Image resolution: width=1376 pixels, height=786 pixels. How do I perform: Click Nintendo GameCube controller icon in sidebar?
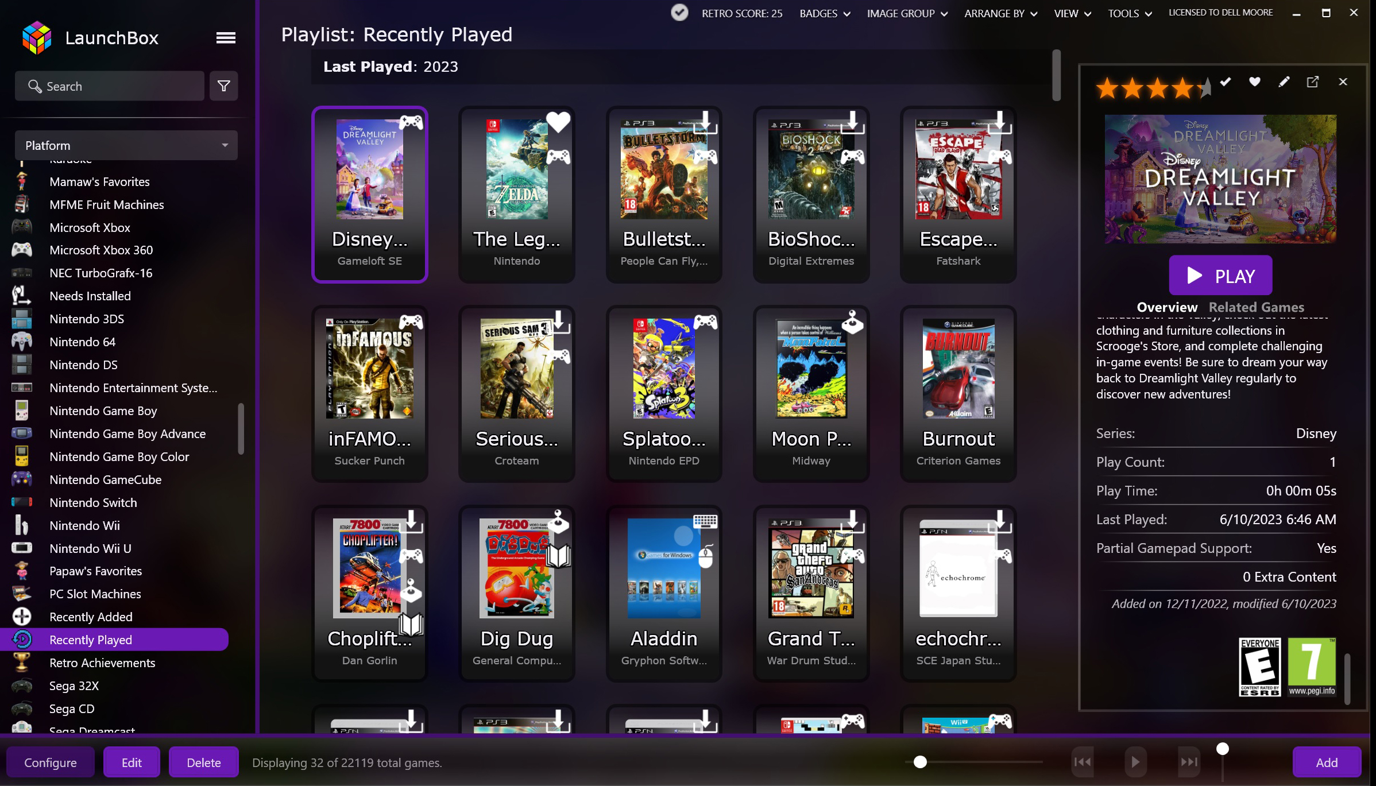click(x=22, y=479)
